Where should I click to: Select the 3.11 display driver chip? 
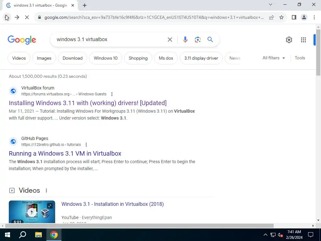(x=201, y=58)
